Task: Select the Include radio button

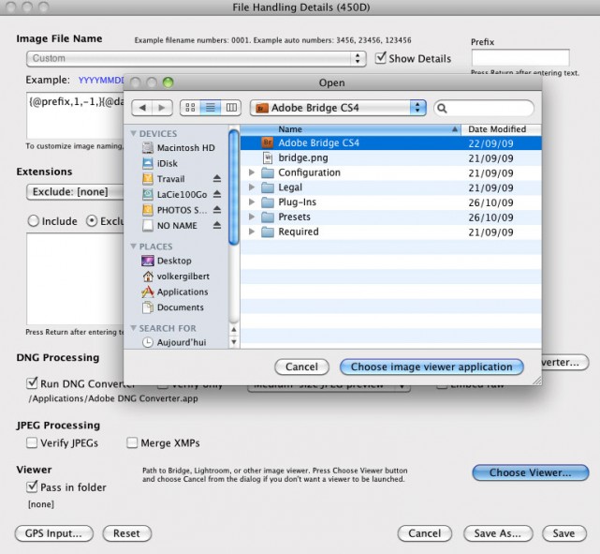Action: (x=34, y=221)
